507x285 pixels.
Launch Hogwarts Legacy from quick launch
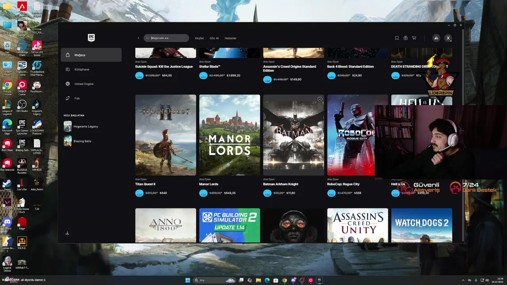pos(81,126)
